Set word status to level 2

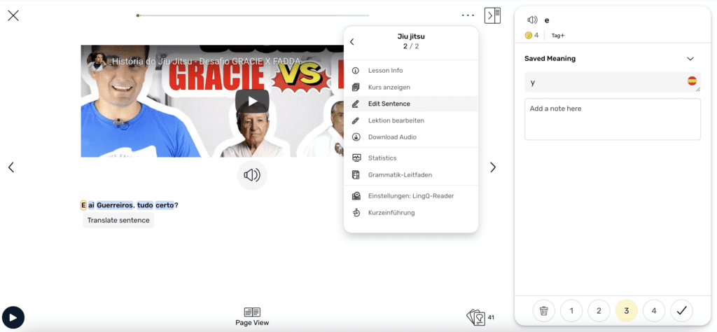[599, 310]
